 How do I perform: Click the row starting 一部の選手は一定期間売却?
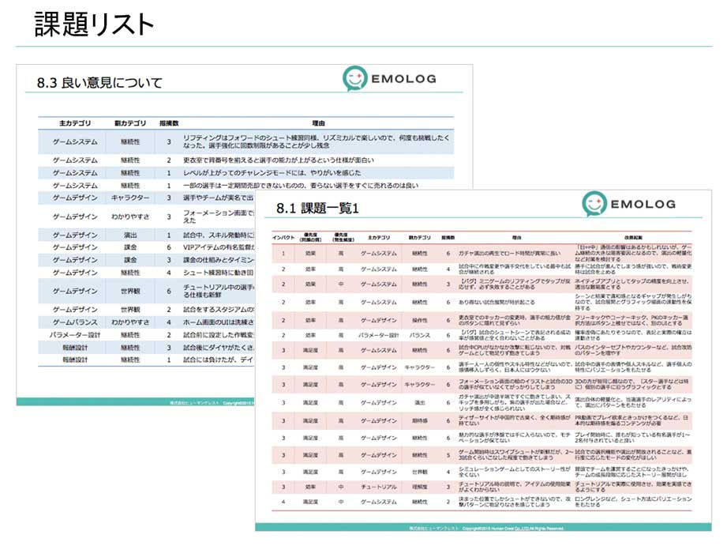click(245, 185)
